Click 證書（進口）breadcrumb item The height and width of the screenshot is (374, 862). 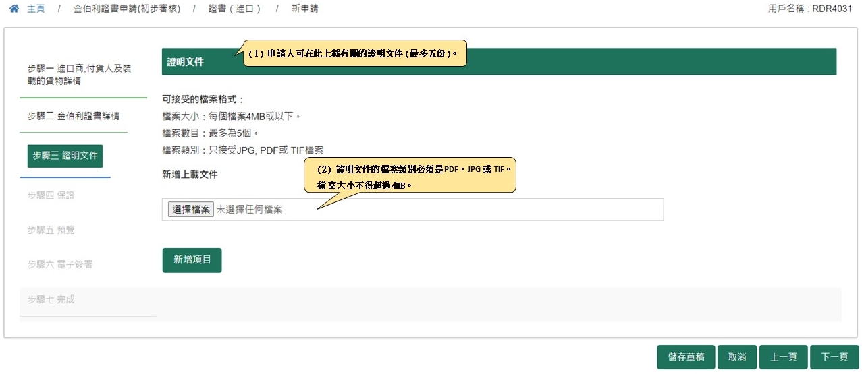click(234, 9)
